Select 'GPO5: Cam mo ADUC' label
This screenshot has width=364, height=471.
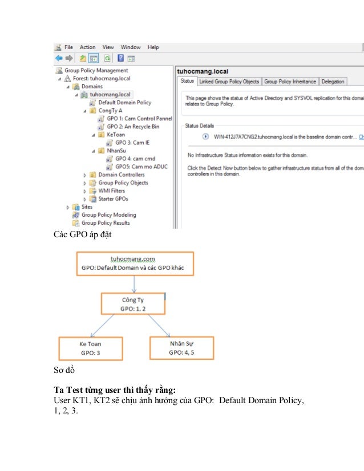pyautogui.click(x=141, y=167)
